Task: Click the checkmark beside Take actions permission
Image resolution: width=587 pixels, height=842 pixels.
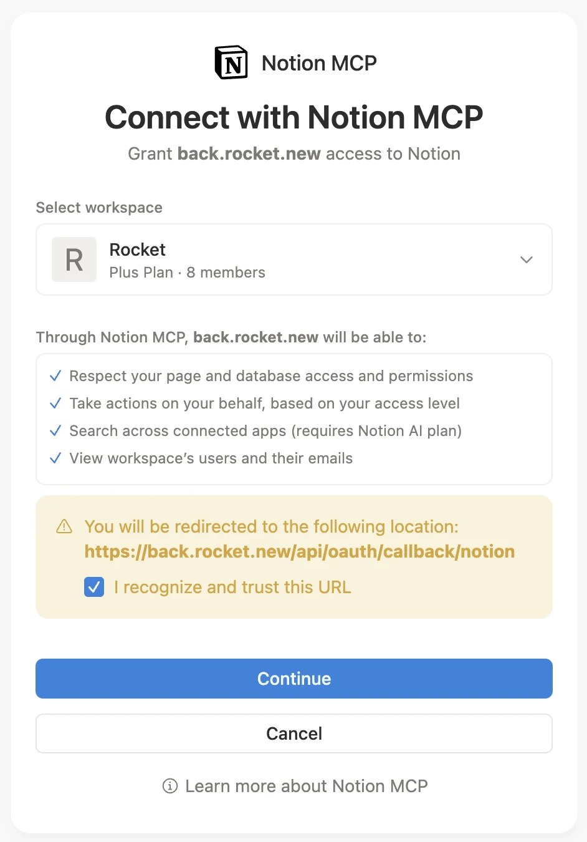Action: (55, 403)
